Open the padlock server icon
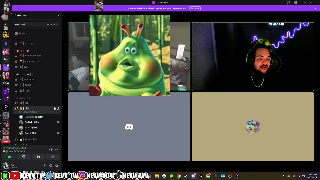This screenshot has width=320, height=180. (6, 107)
